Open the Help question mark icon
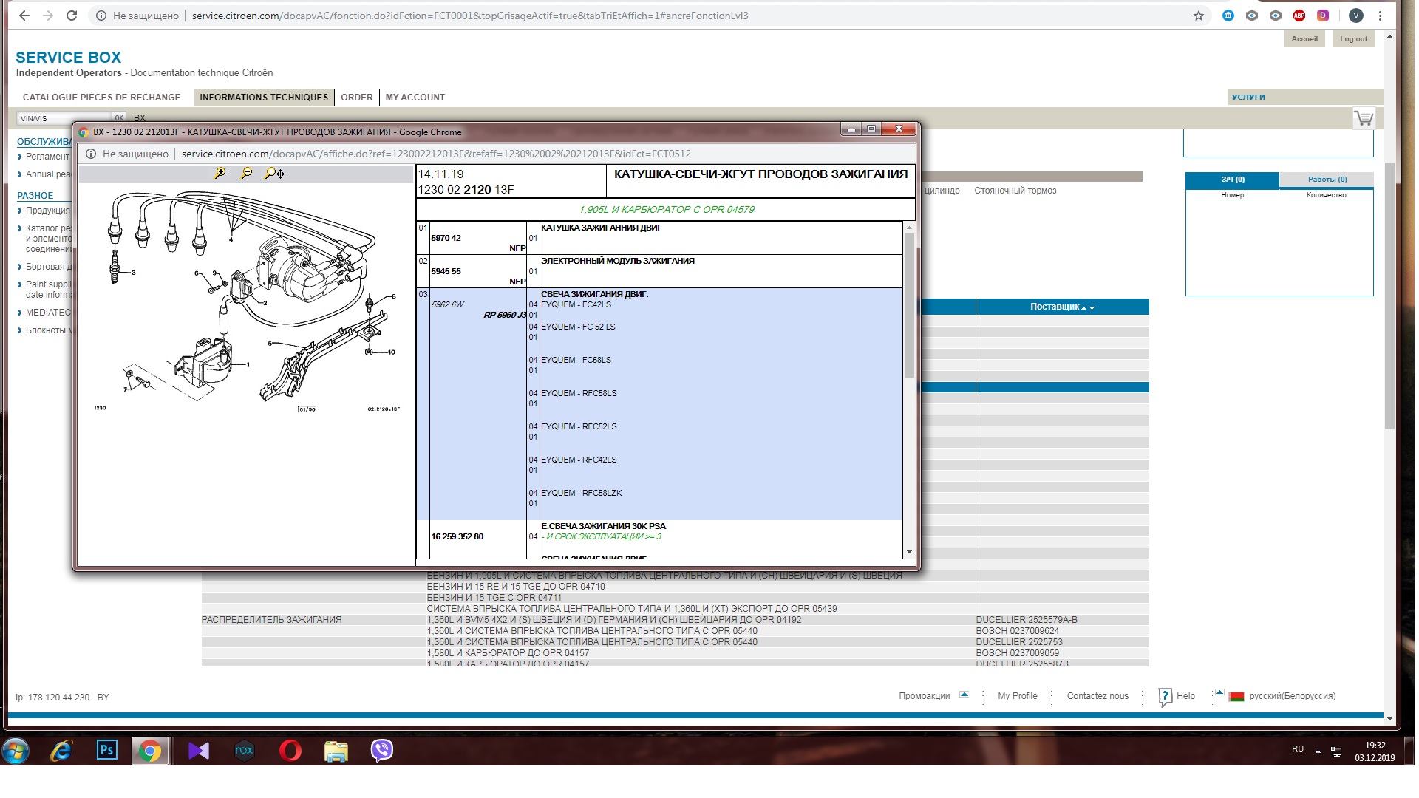Image resolution: width=1419 pixels, height=798 pixels. pyautogui.click(x=1165, y=696)
